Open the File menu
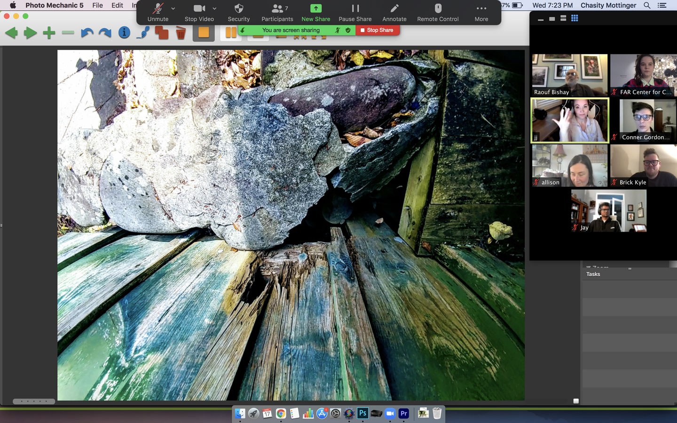This screenshot has width=677, height=423. [97, 5]
